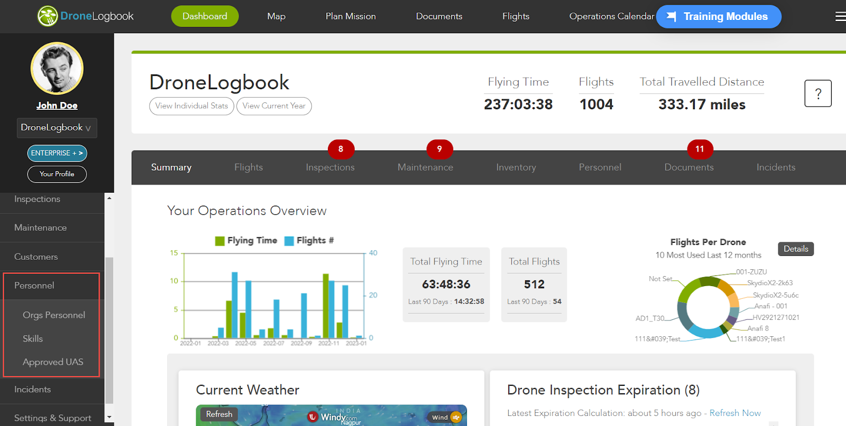This screenshot has height=426, width=846.
Task: Open Skills submenu item
Action: pos(33,339)
